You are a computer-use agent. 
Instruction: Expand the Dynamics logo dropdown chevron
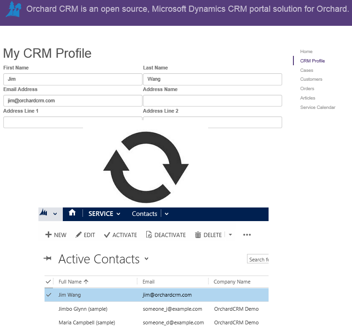pyautogui.click(x=55, y=214)
